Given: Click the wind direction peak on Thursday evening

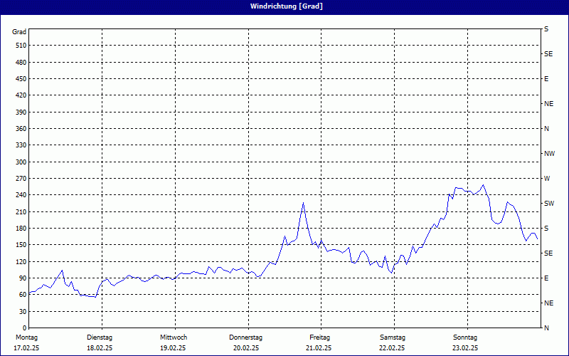Looking at the screenshot, I should (x=304, y=203).
